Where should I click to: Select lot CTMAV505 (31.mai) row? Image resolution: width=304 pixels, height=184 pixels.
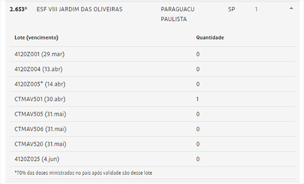point(153,114)
